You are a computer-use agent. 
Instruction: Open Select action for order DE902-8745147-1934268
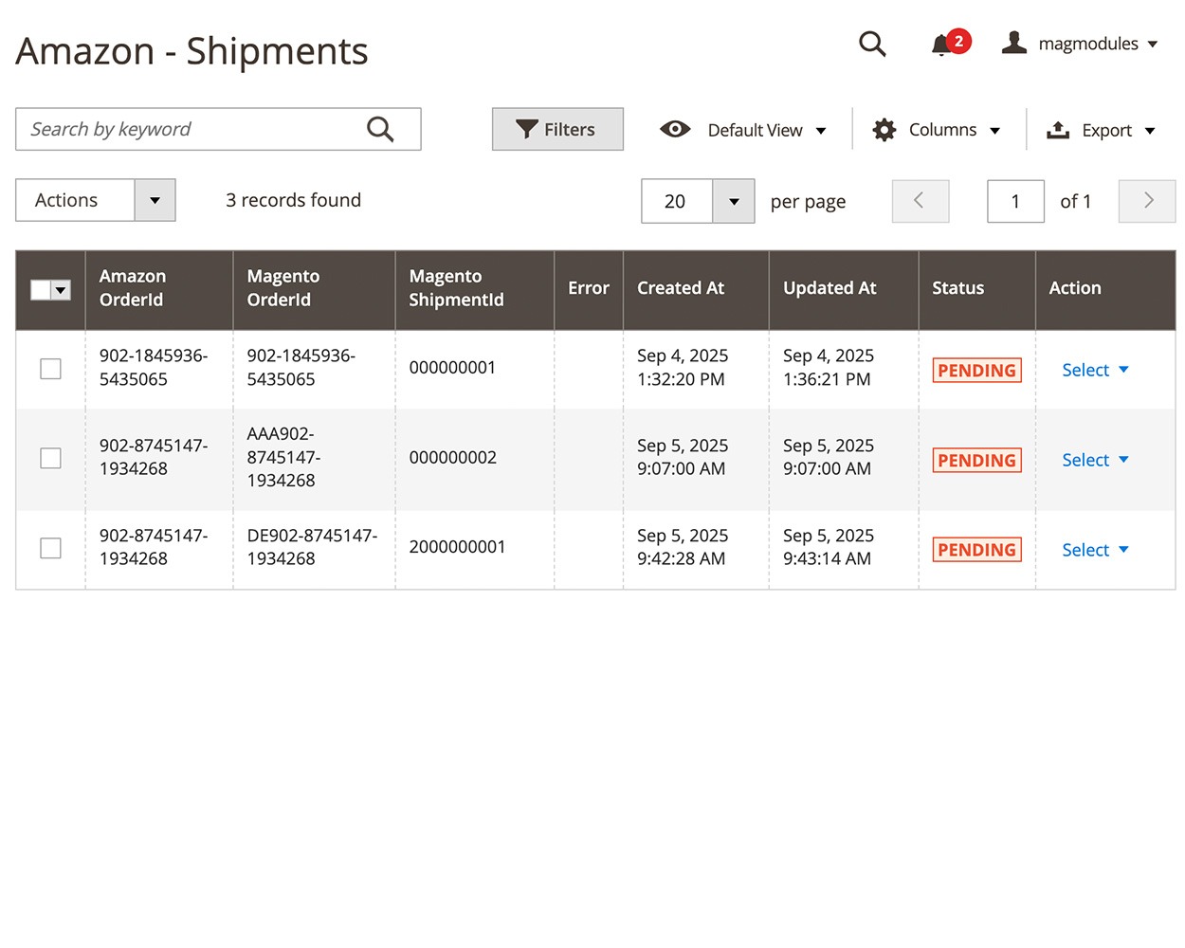[x=1095, y=550]
